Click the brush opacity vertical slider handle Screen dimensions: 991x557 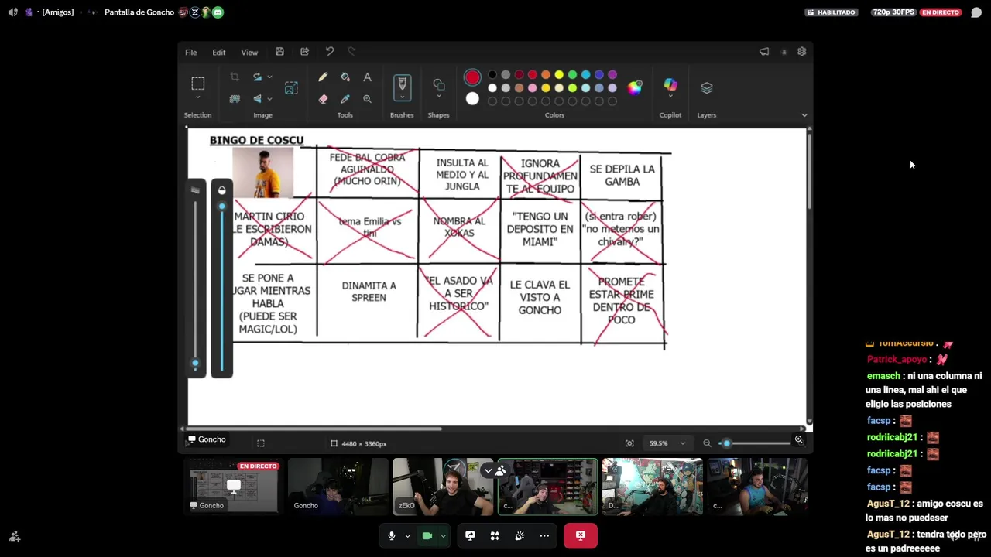(221, 207)
